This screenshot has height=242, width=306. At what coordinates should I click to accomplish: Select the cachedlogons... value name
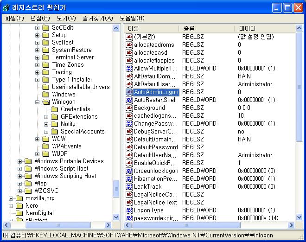(155, 116)
